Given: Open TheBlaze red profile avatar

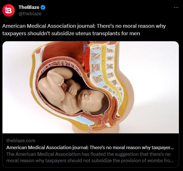Looking at the screenshot, I should [8, 10].
